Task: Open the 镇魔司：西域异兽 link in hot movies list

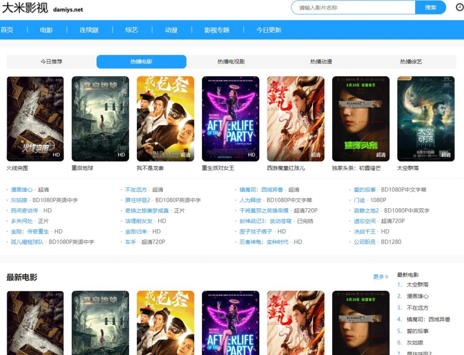Action: tap(261, 190)
